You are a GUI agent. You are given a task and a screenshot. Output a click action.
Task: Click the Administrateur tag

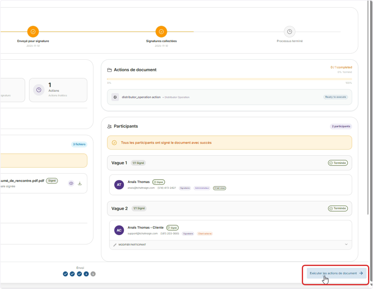pyautogui.click(x=202, y=188)
